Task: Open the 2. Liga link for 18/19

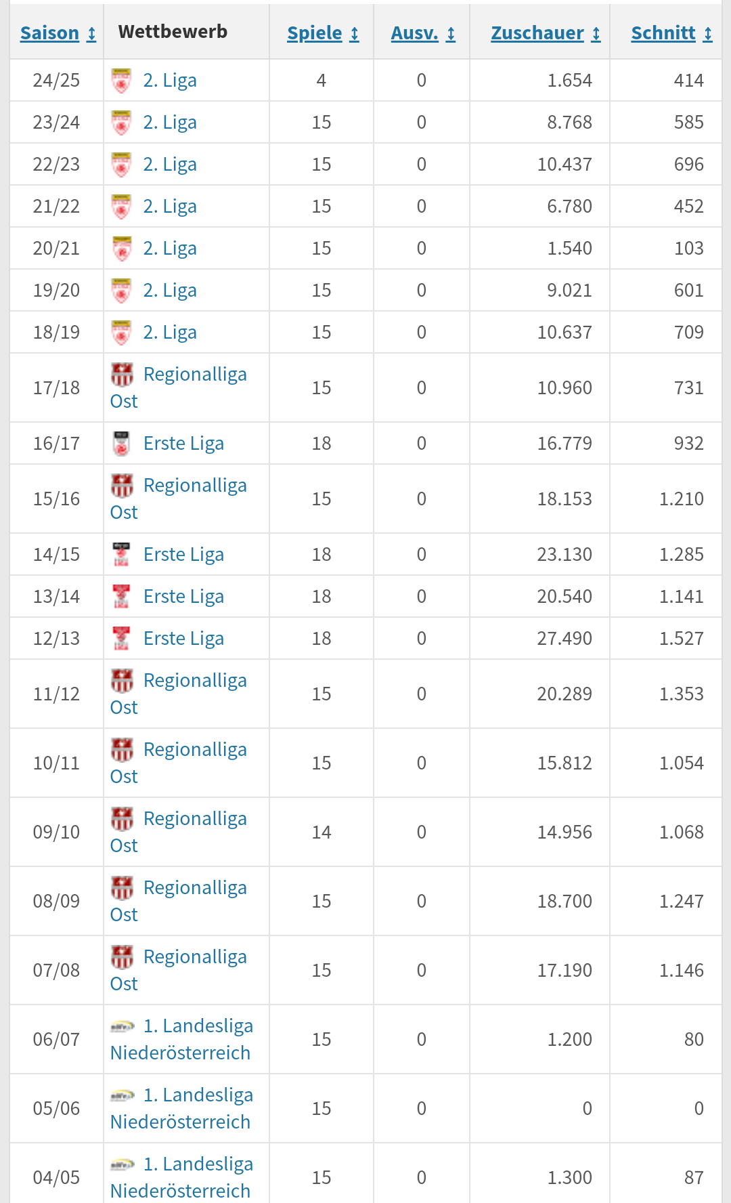Action: click(x=170, y=333)
